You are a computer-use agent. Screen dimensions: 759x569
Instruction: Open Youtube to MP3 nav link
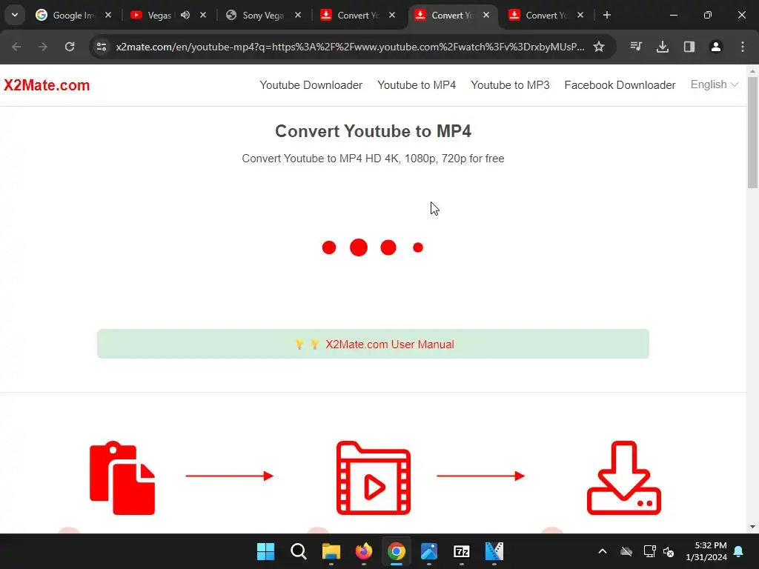click(x=510, y=85)
